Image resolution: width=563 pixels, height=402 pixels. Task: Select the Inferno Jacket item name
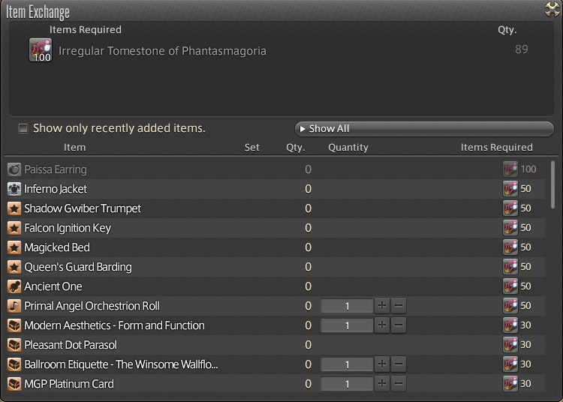pyautogui.click(x=56, y=189)
